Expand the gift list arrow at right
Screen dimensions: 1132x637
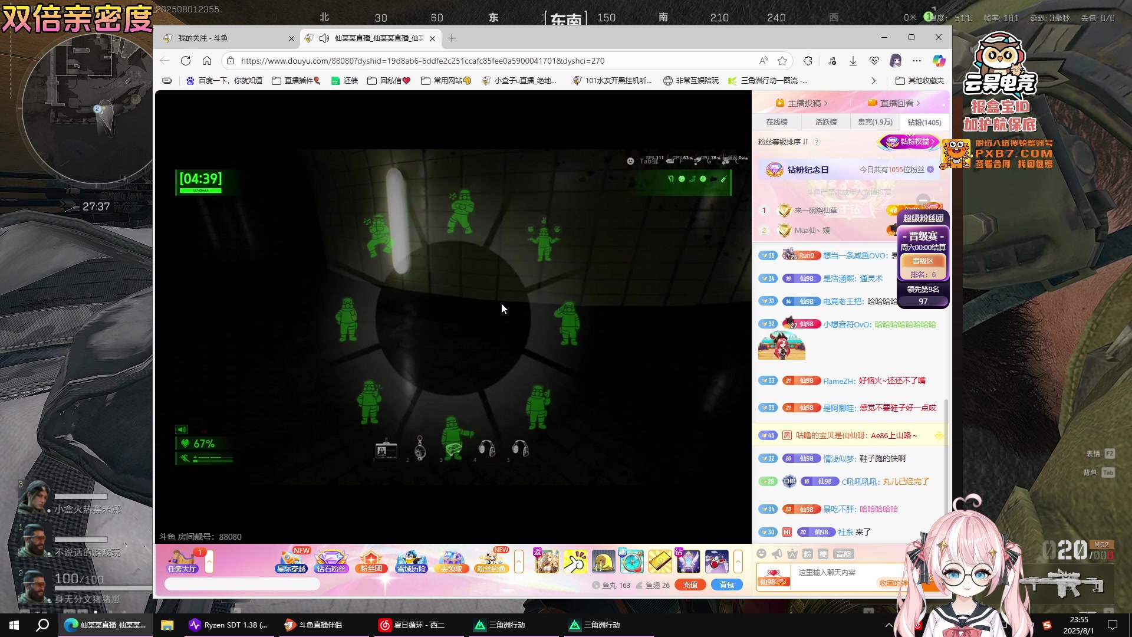coord(738,562)
